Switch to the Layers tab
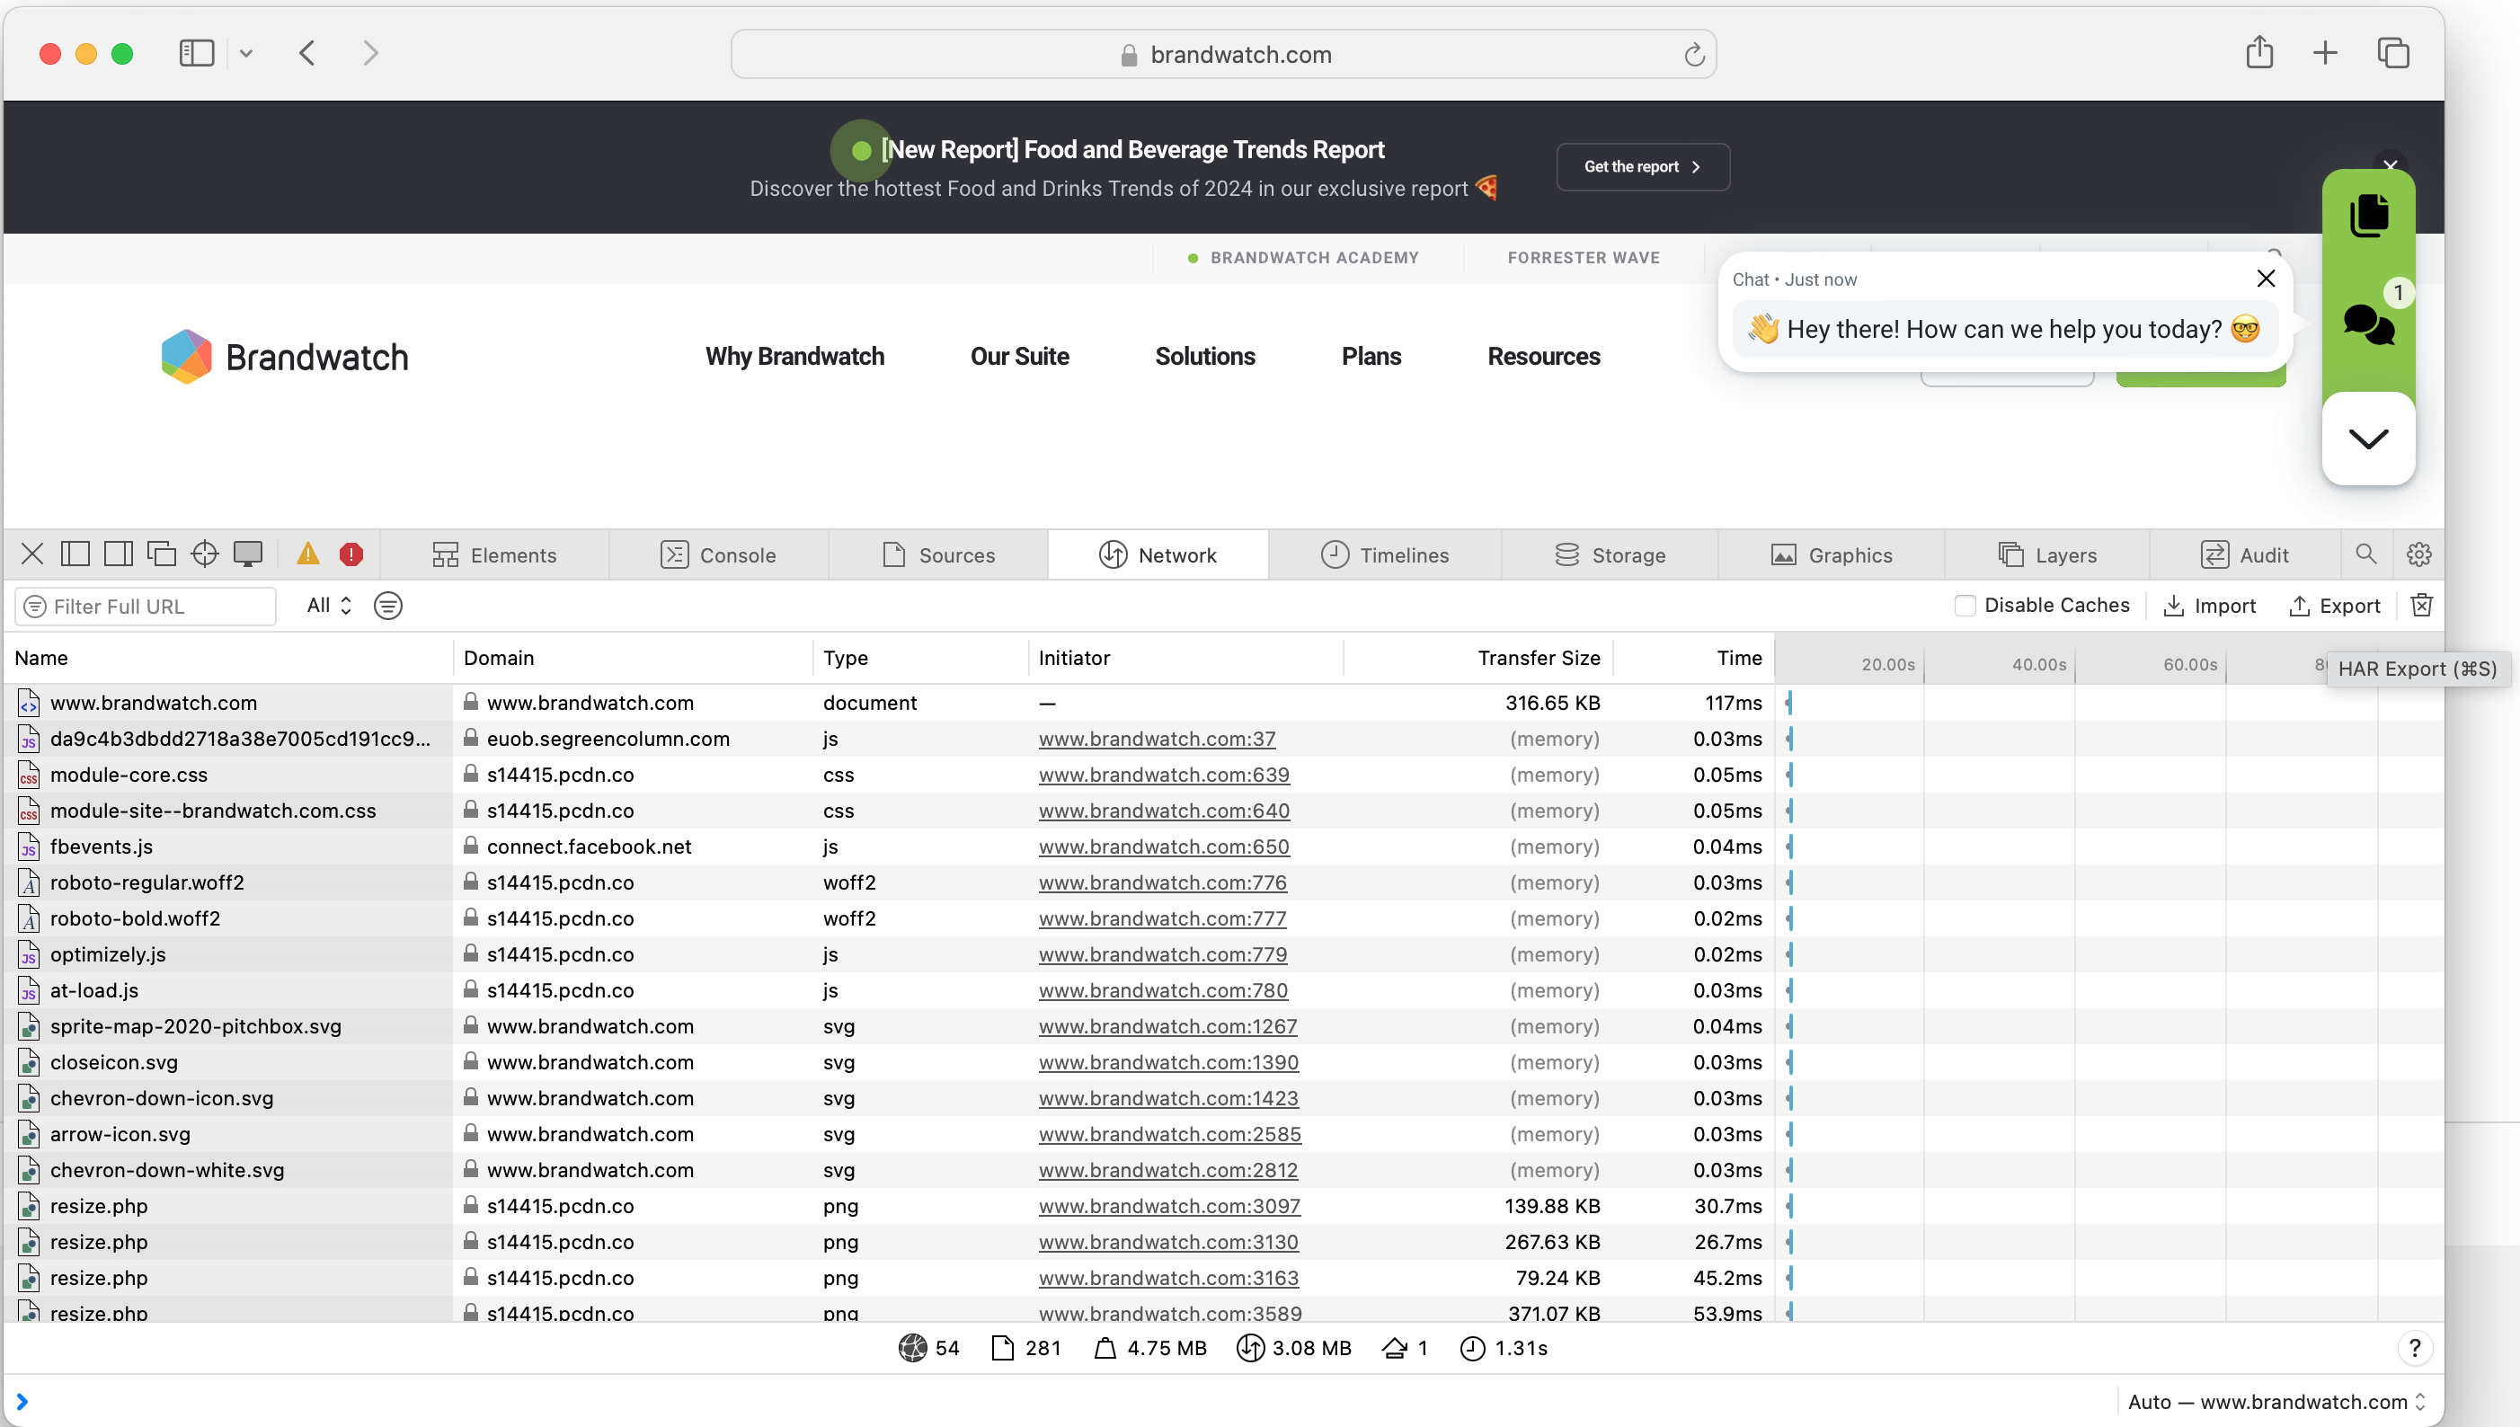Image resolution: width=2520 pixels, height=1427 pixels. click(x=2047, y=554)
